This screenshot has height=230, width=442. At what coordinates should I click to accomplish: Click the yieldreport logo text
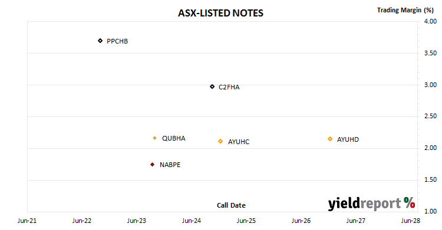[x=364, y=204]
